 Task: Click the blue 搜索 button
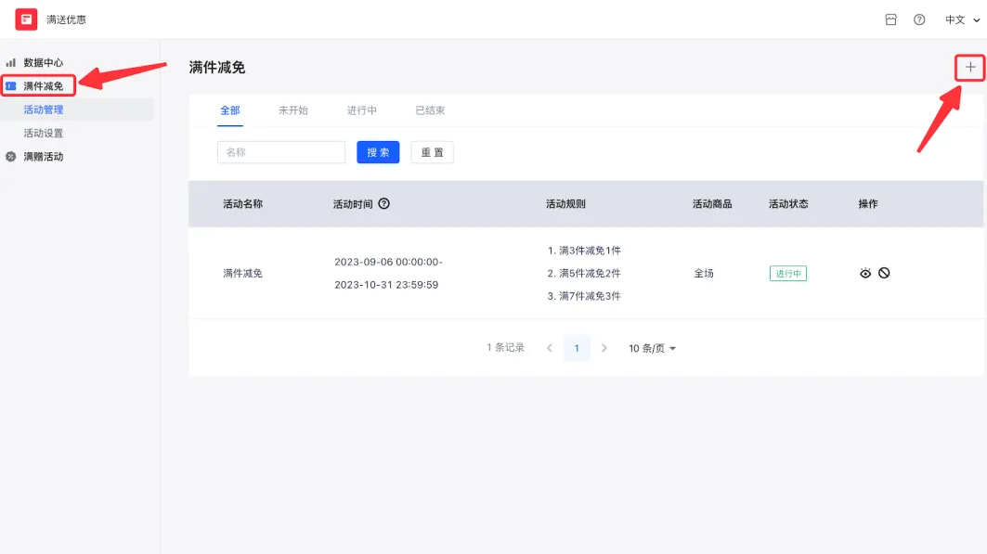point(378,152)
